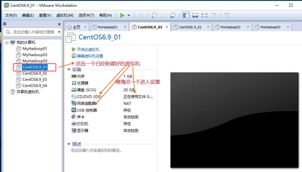
Task: Close the MyHadoop01 tab
Action: 125,27
